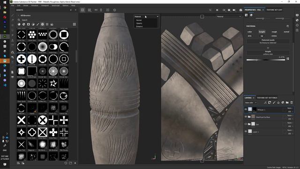
Task: Add a smart material layer
Action: [283, 103]
